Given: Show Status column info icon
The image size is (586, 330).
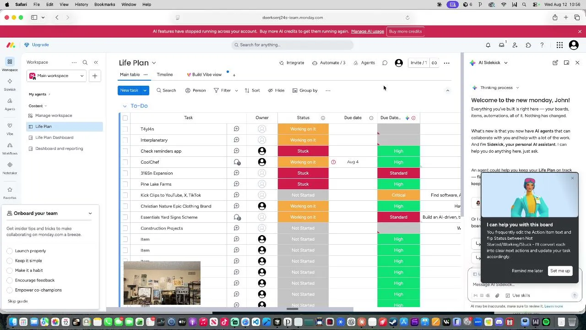Looking at the screenshot, I should (323, 118).
